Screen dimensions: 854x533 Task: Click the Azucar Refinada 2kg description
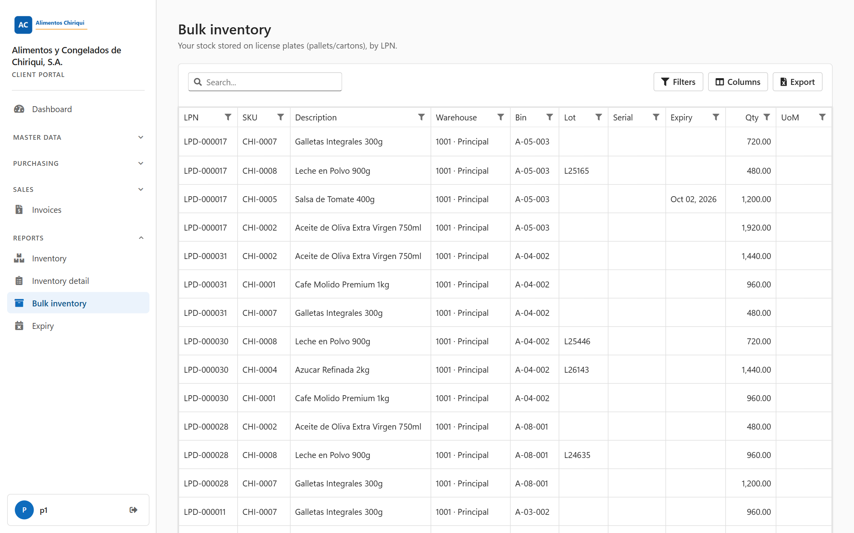(332, 370)
